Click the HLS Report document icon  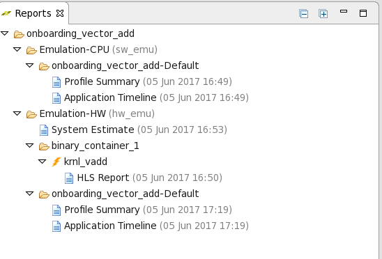69,178
